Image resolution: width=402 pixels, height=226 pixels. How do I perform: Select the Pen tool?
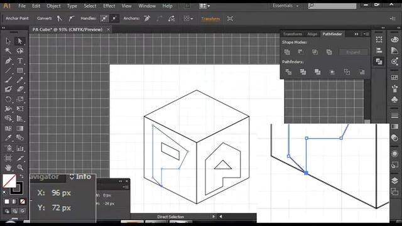pos(8,61)
